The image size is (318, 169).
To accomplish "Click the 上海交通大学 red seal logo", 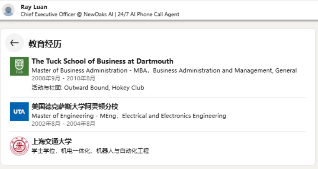I will tap(19, 146).
